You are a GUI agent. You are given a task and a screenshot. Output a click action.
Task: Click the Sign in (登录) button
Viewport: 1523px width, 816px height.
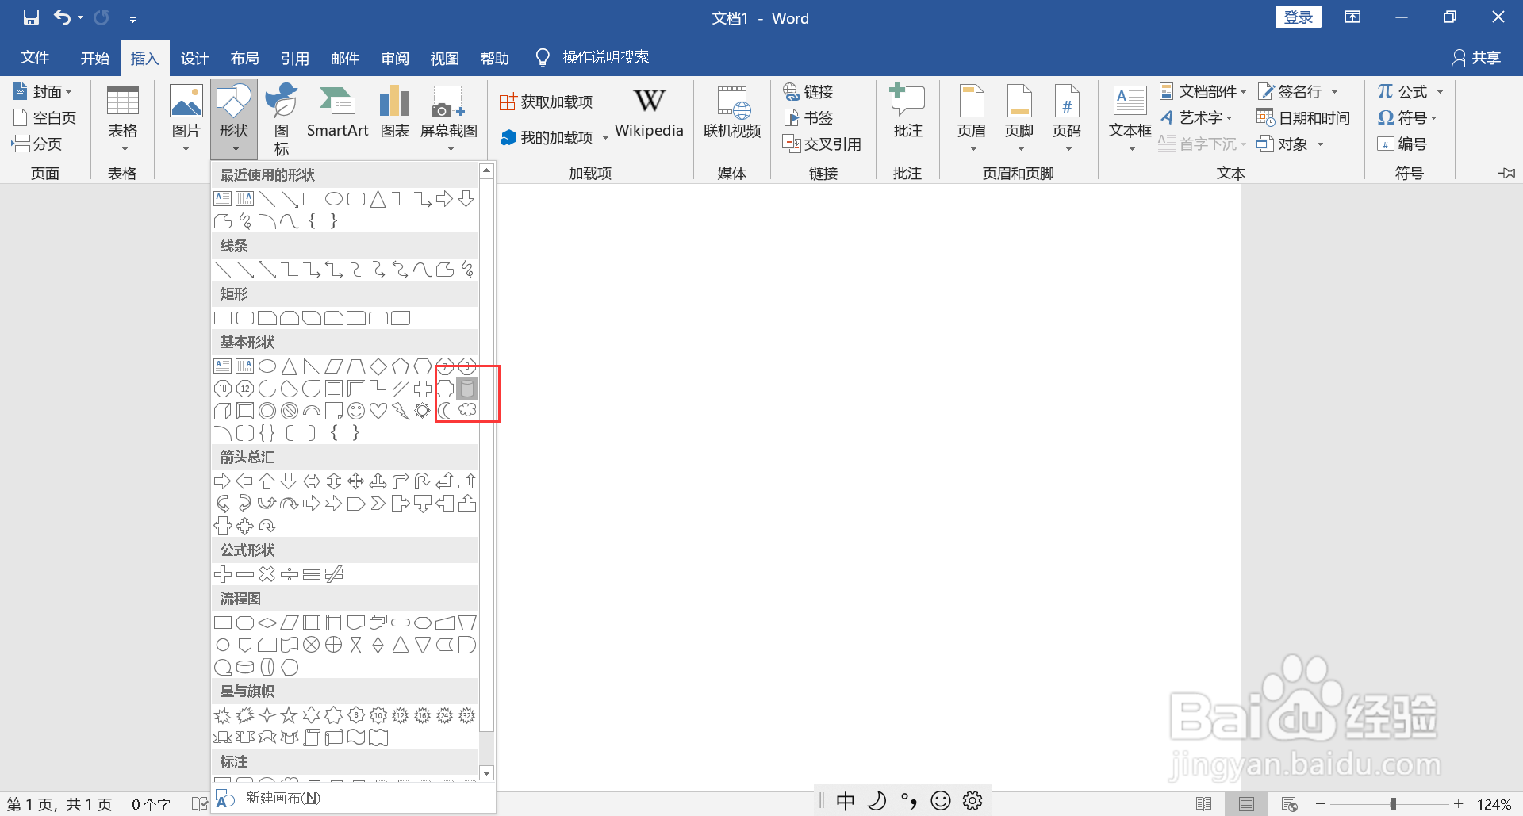click(1299, 17)
